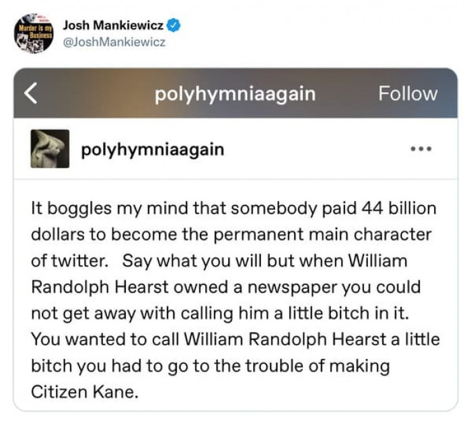Screen dimensions: 471x424
Task: Select the polyhymniaagain title in the header bar
Action: pyautogui.click(x=235, y=93)
